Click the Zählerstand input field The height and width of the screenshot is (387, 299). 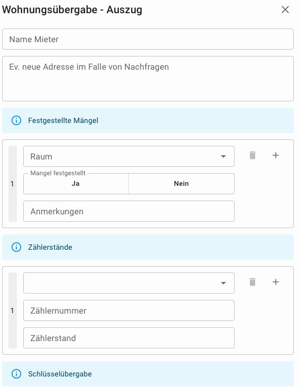[x=129, y=338]
